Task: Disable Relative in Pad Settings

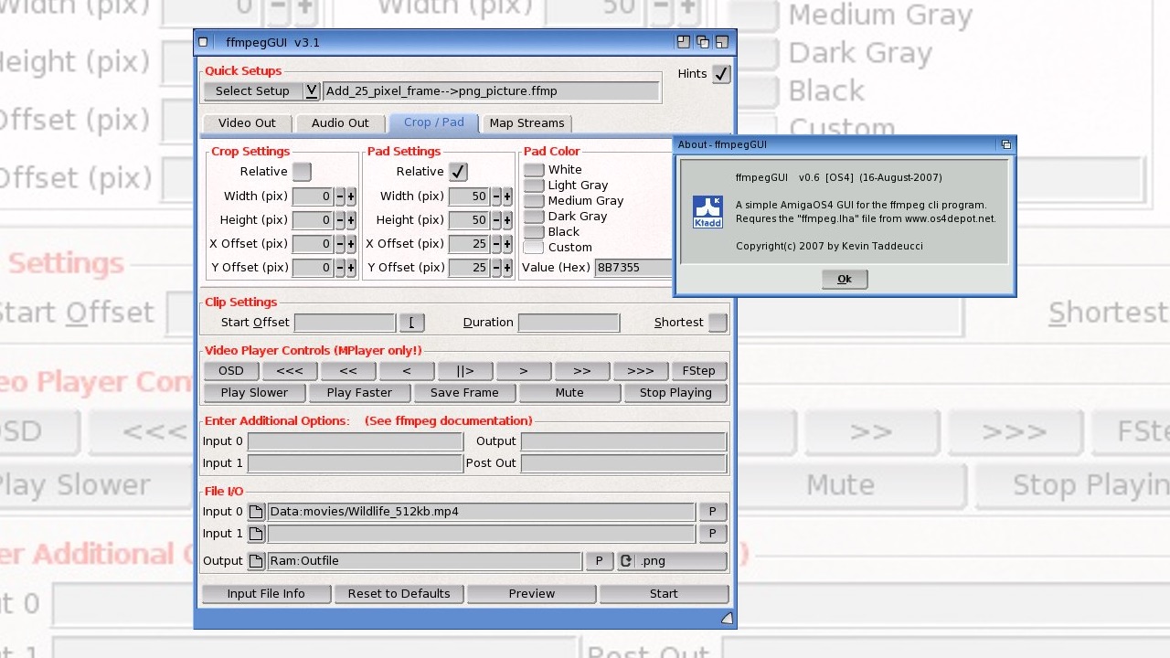Action: click(x=458, y=172)
